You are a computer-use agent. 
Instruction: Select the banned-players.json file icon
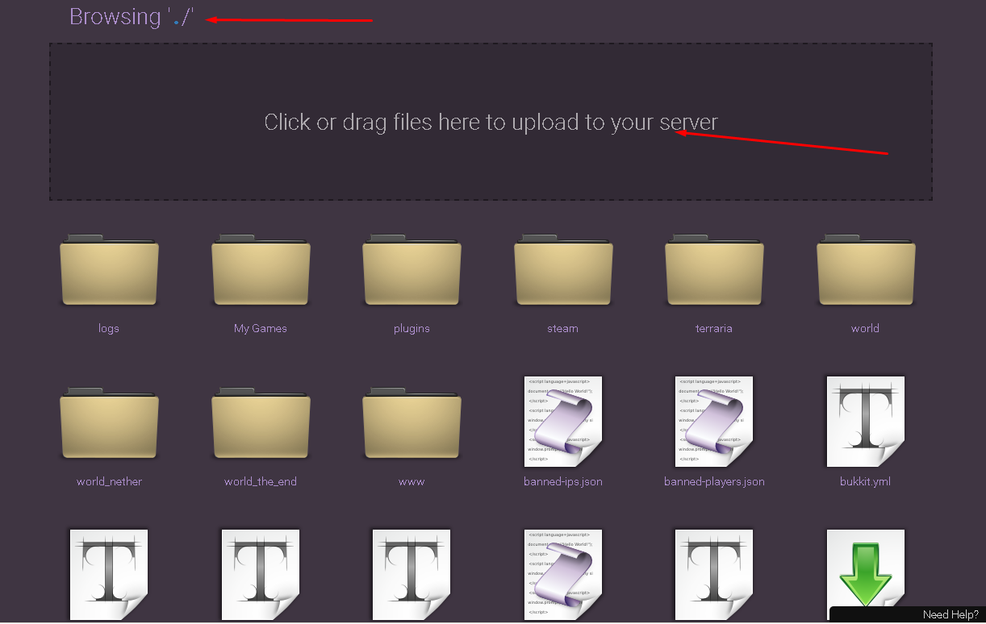point(714,422)
